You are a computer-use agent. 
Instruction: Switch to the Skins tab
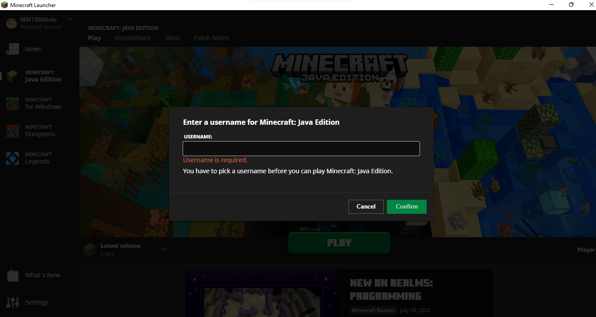coord(172,38)
